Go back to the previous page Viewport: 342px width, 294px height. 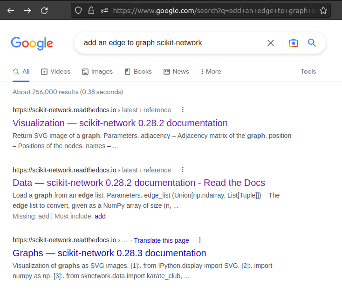[11, 10]
